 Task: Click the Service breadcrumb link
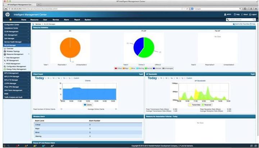click(38, 24)
